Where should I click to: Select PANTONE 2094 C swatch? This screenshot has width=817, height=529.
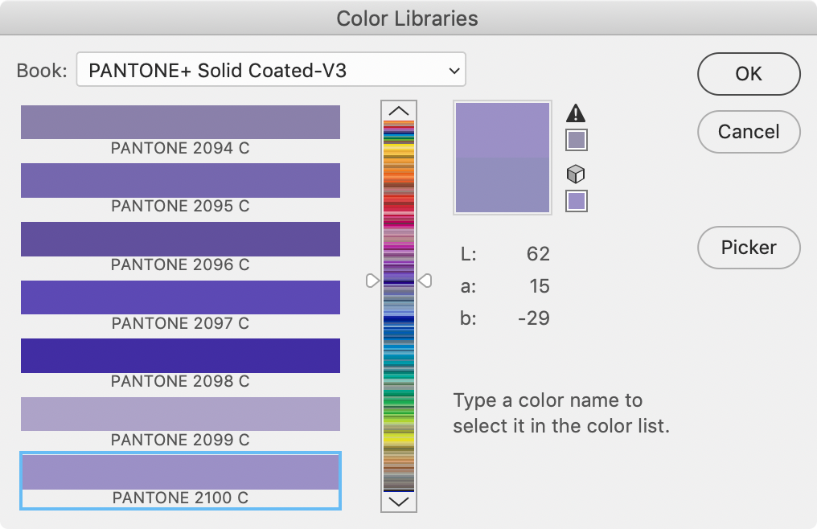(179, 122)
